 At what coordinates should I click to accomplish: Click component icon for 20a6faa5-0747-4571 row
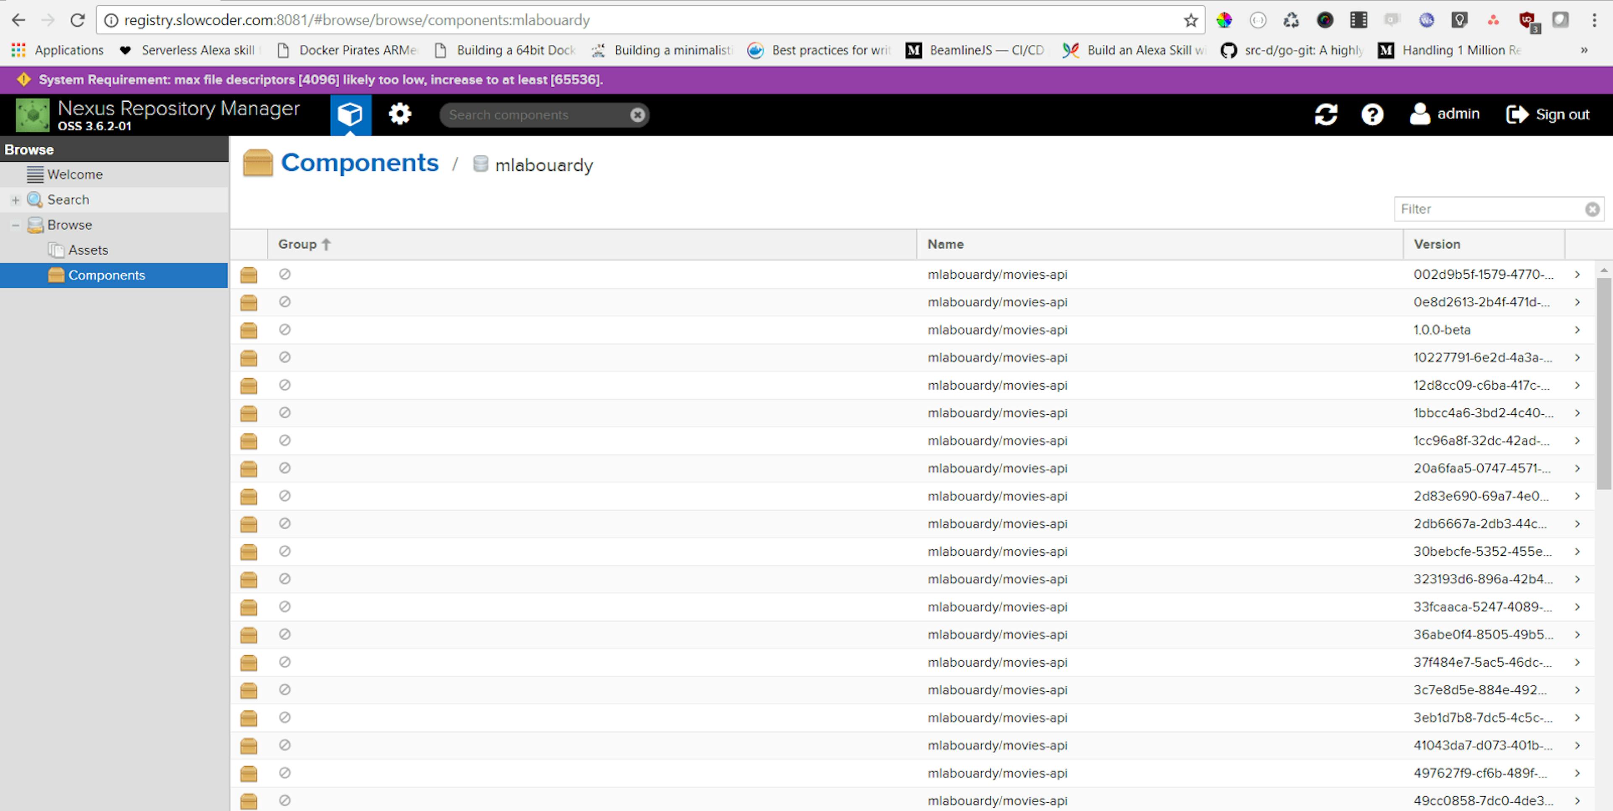tap(249, 469)
